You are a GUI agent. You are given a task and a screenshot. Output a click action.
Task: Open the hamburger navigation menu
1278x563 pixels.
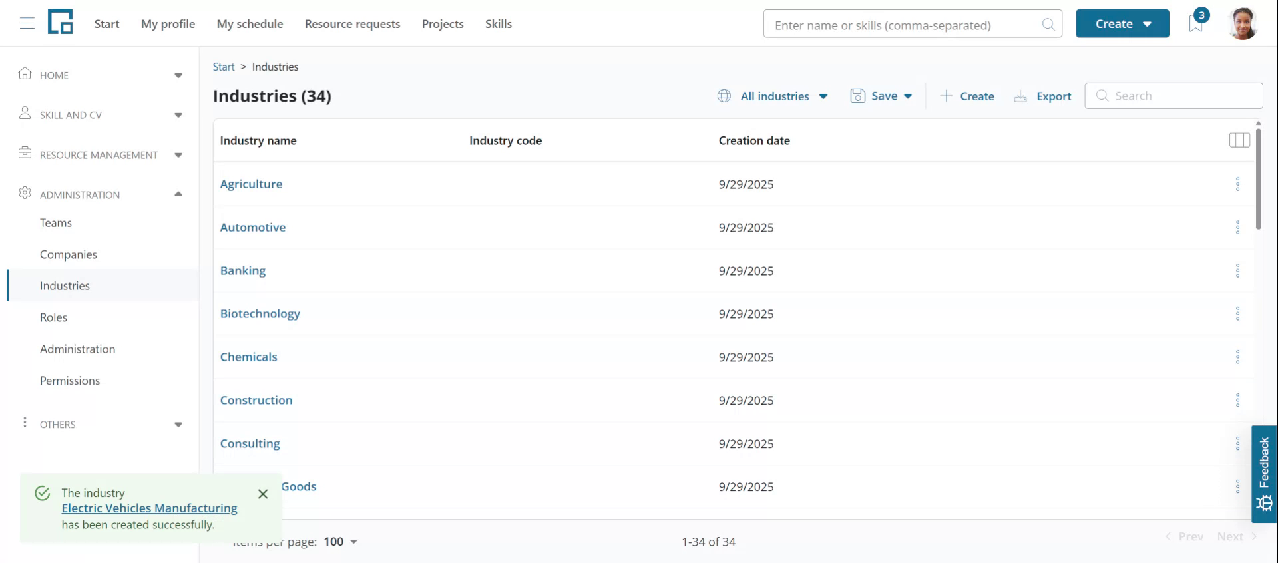click(27, 24)
